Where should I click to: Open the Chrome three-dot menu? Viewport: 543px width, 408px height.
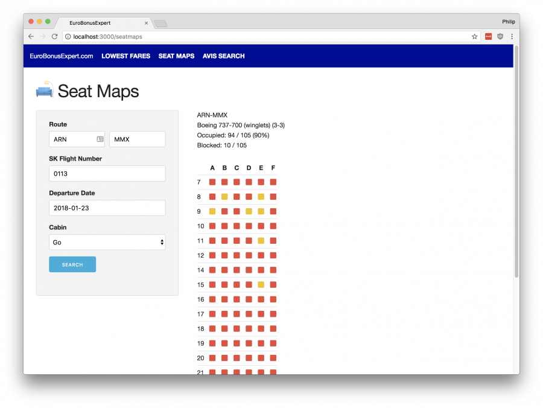(x=512, y=37)
